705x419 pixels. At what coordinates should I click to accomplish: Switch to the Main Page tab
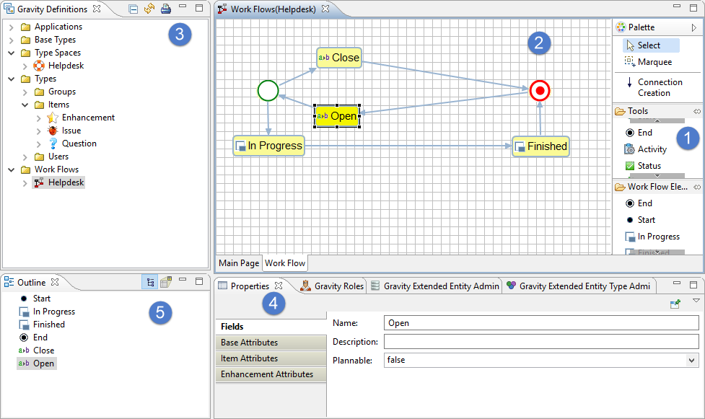tap(239, 263)
